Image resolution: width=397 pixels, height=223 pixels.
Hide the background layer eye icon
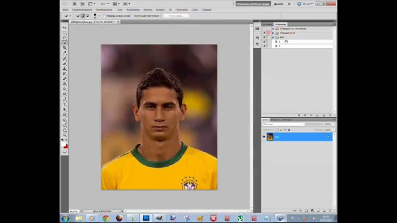(264, 137)
